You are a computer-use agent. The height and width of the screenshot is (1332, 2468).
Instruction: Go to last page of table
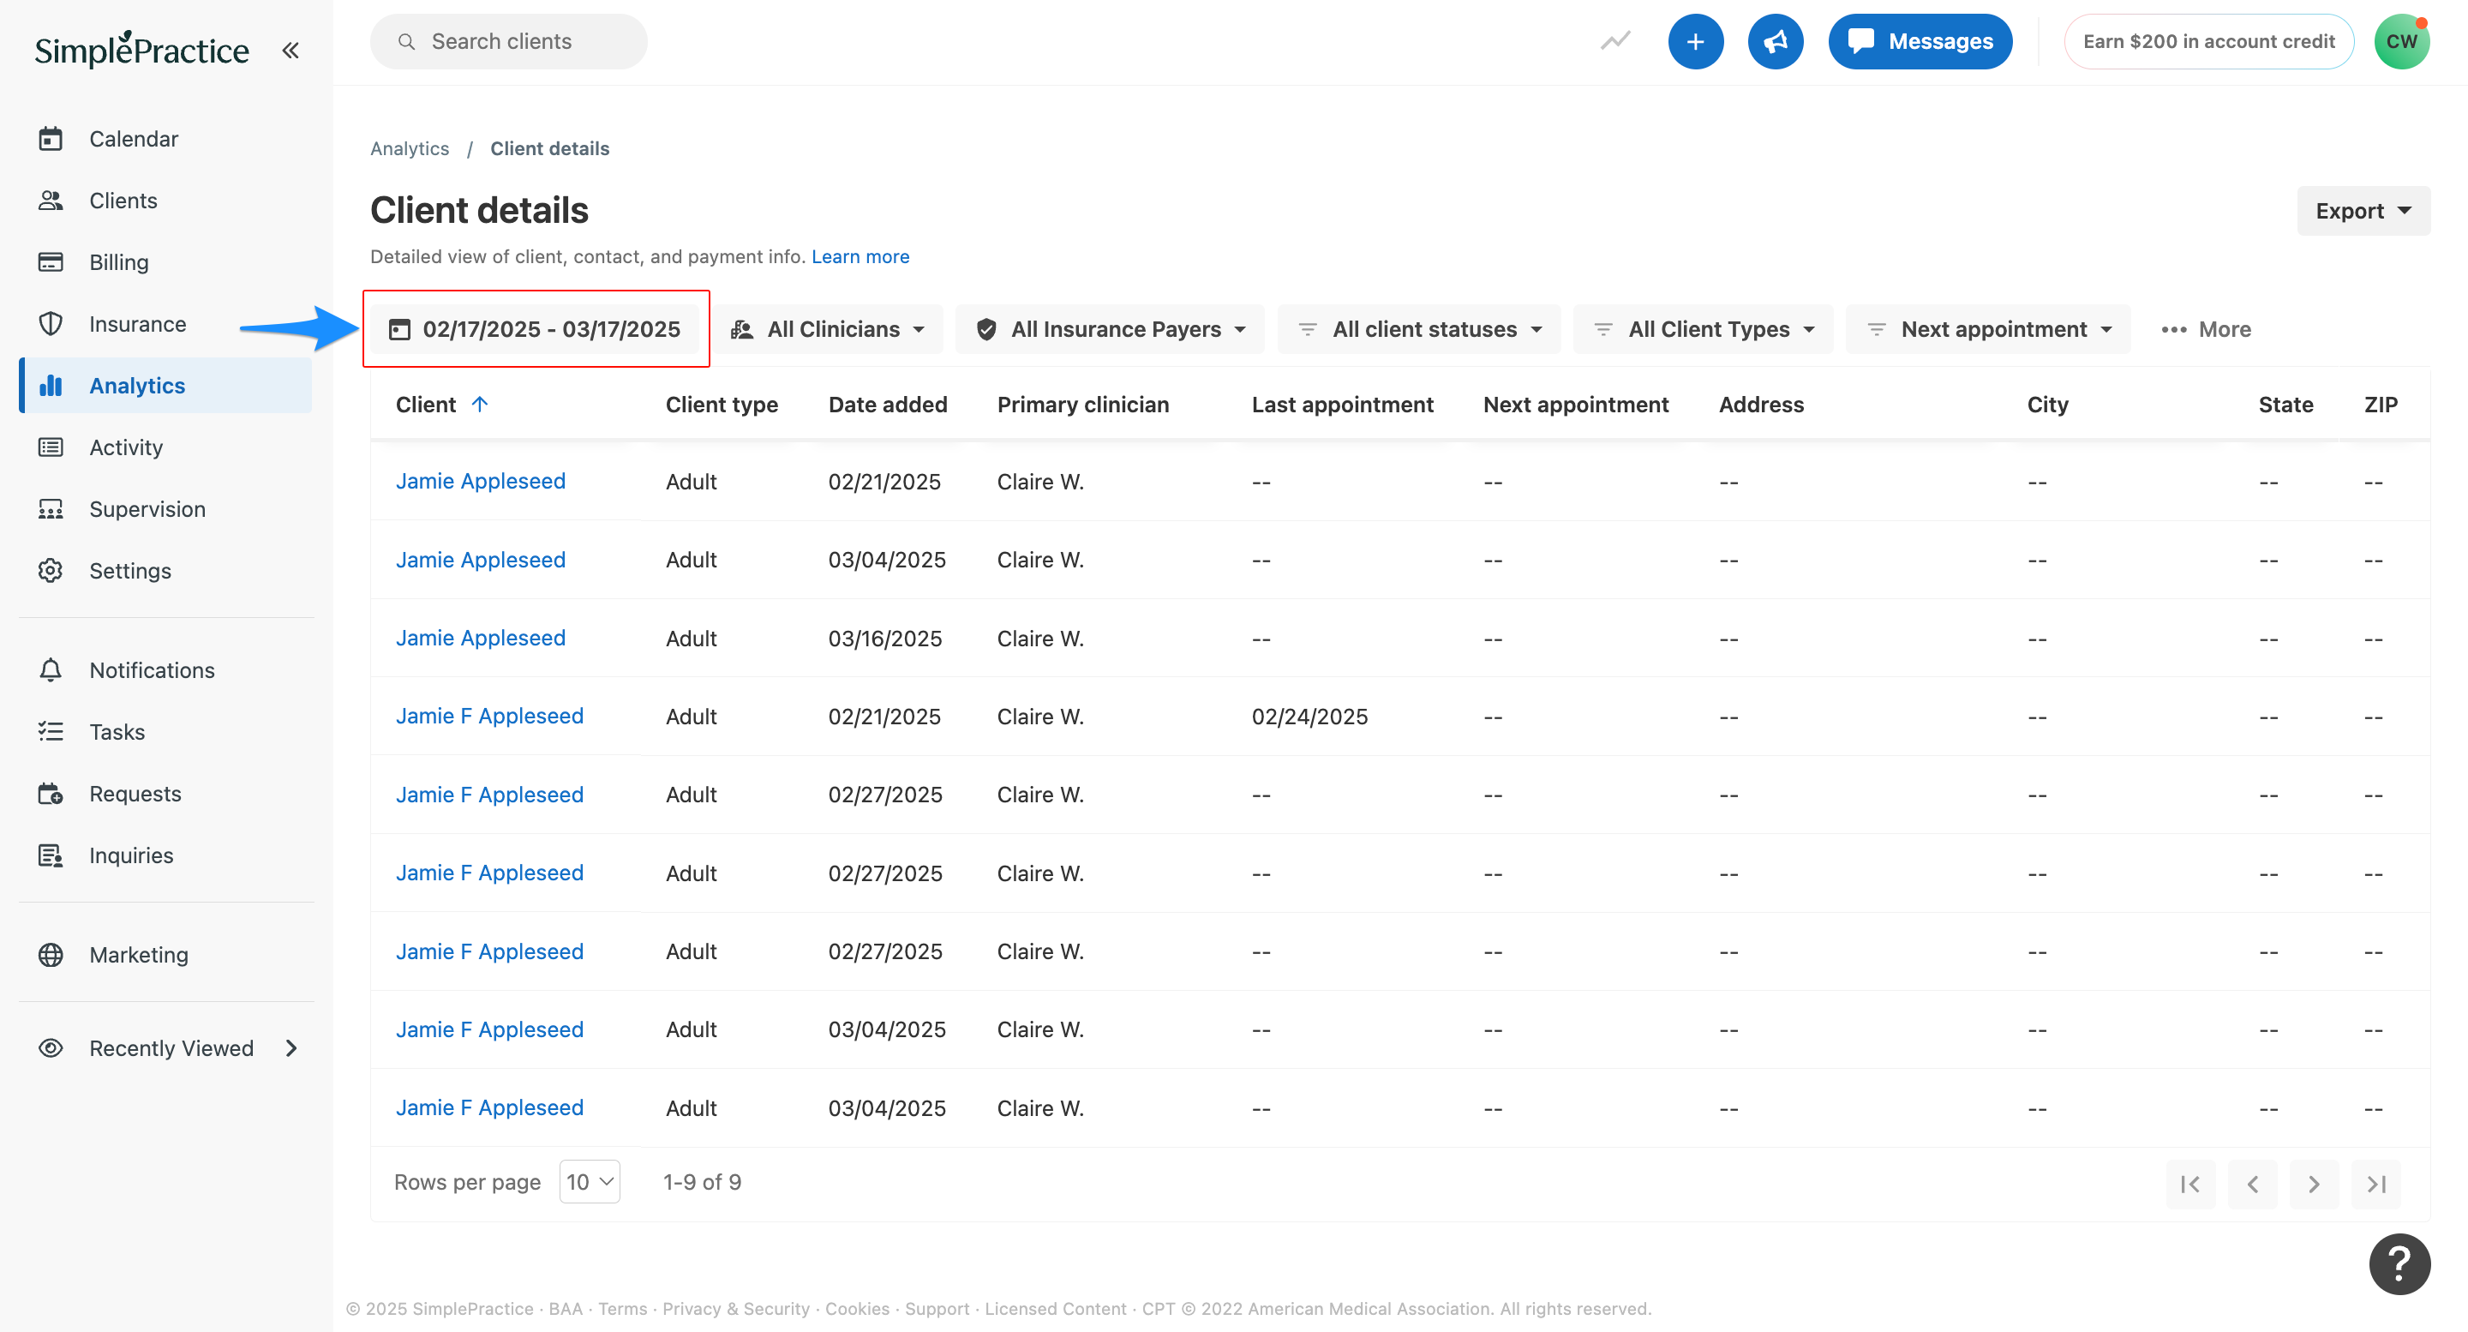point(2376,1184)
